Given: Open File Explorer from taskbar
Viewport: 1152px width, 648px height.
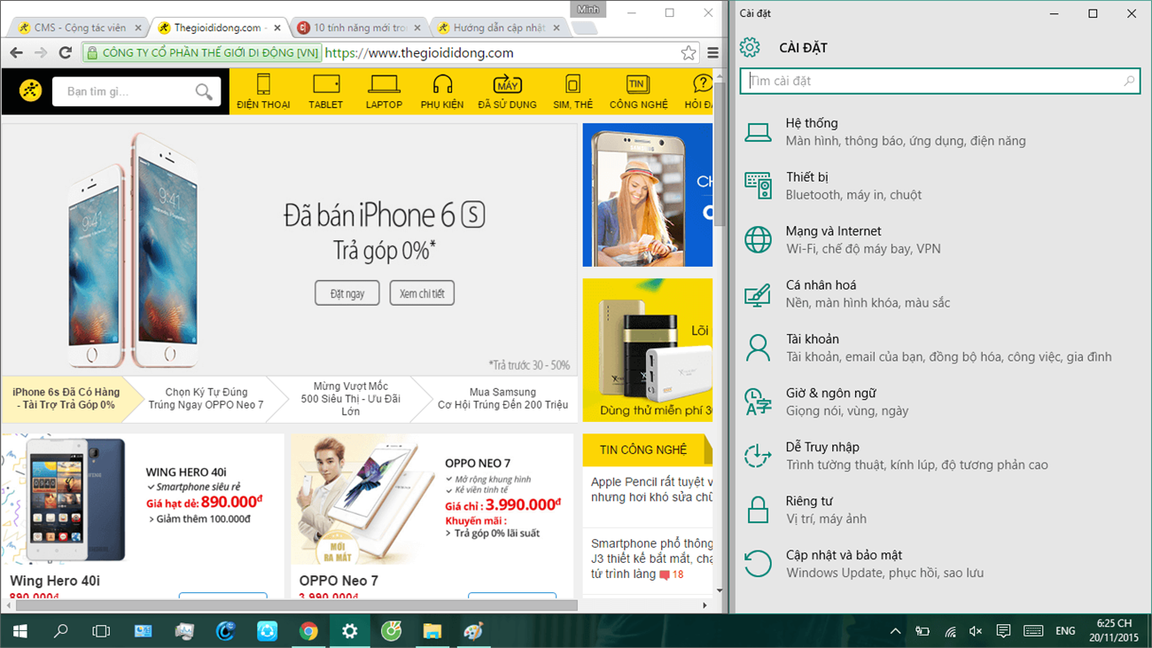Looking at the screenshot, I should pos(432,631).
